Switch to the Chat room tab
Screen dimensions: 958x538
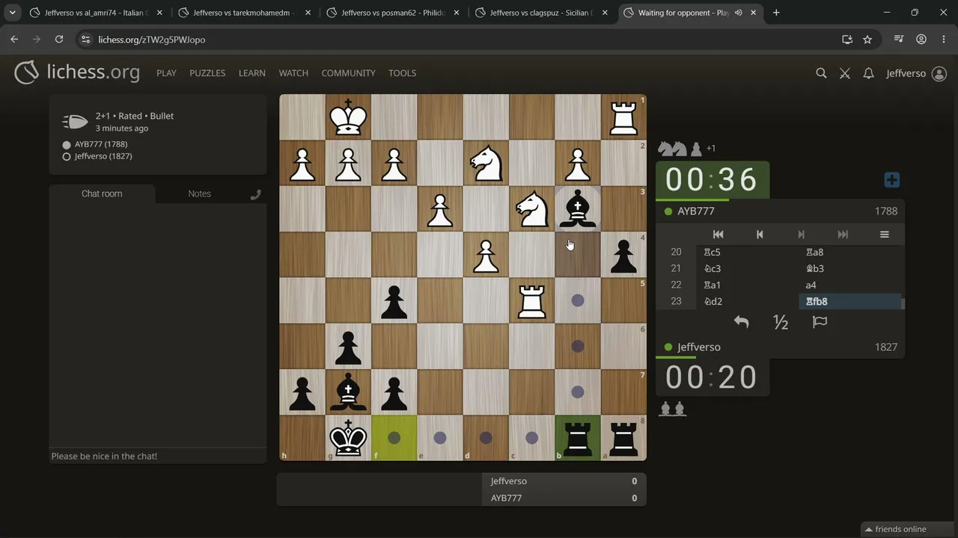(x=102, y=194)
